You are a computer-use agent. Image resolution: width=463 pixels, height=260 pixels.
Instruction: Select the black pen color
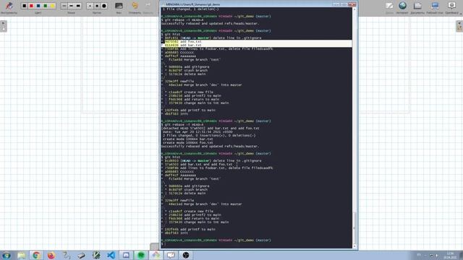pyautogui.click(x=24, y=6)
